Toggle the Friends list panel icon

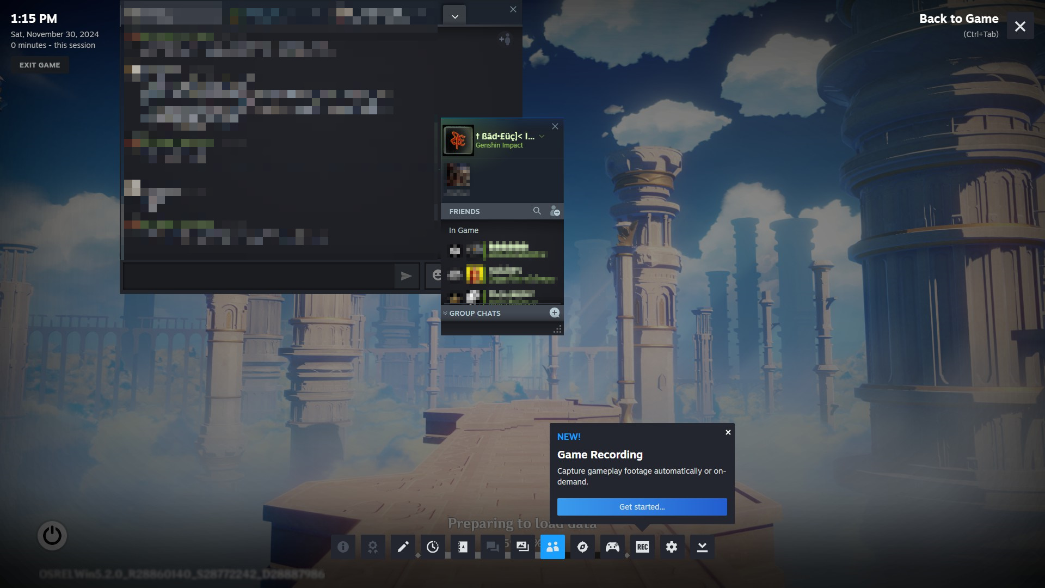point(552,547)
